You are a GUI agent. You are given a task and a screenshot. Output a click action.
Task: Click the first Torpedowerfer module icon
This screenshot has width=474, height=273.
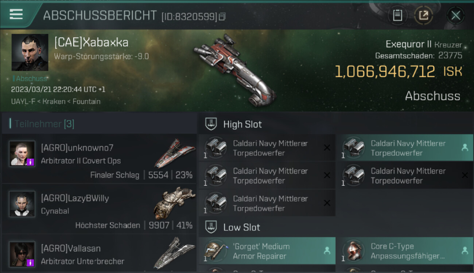(215, 147)
